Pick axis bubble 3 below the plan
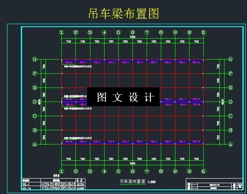Image resolution: width=247 pixels, height=194 pixels. click(x=90, y=171)
